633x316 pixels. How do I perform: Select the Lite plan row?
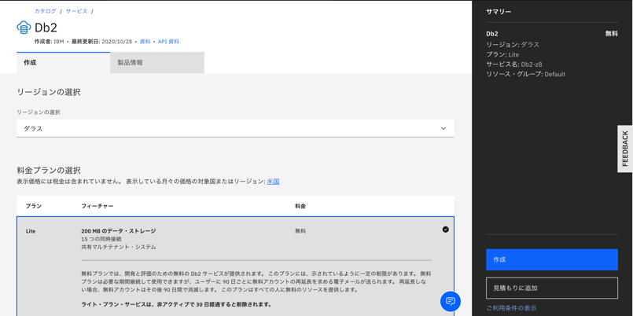click(x=235, y=266)
